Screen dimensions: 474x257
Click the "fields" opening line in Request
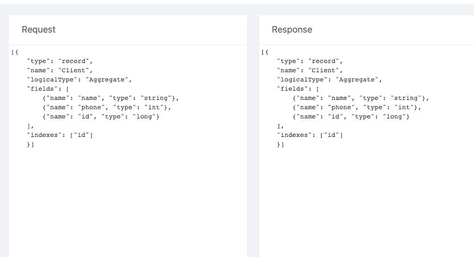point(48,89)
